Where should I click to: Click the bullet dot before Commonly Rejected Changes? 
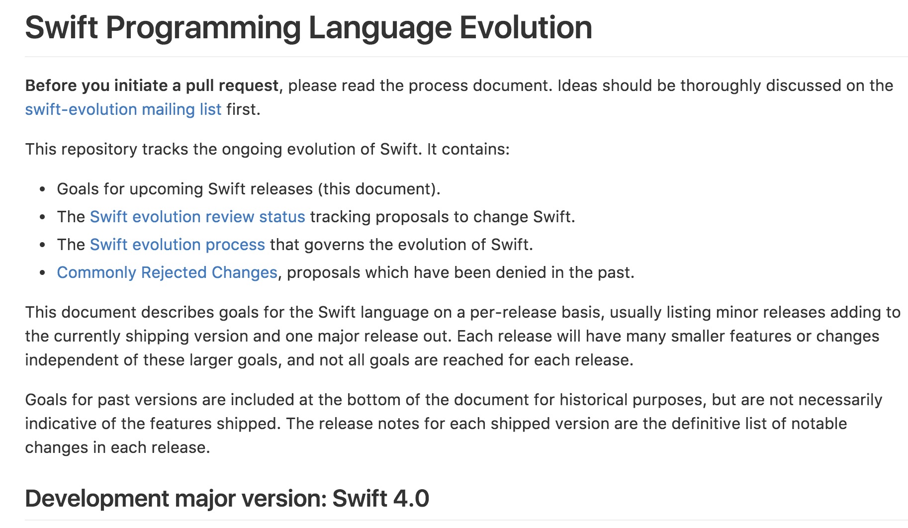point(43,273)
